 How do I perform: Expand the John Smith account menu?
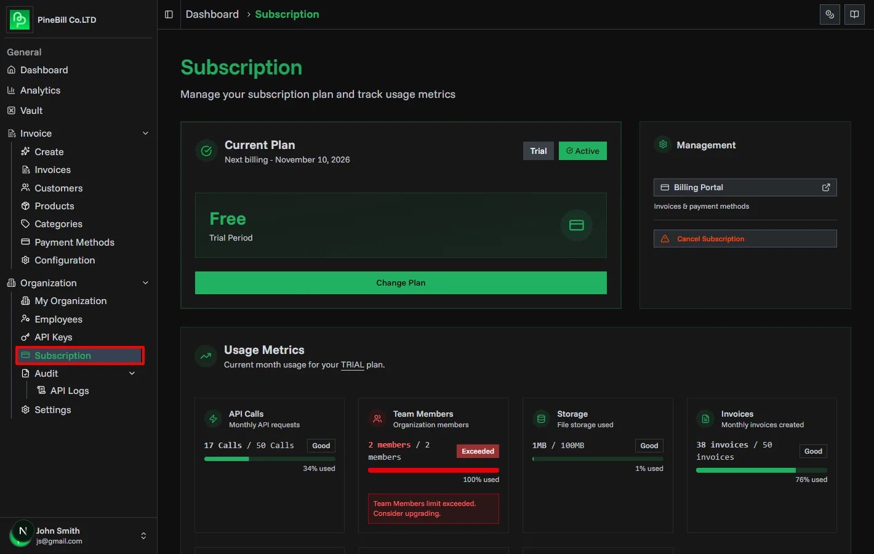(143, 535)
